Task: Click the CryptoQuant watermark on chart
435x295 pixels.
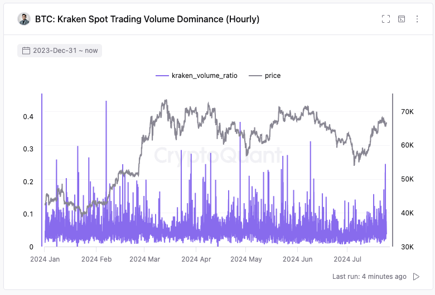Action: pyautogui.click(x=217, y=155)
